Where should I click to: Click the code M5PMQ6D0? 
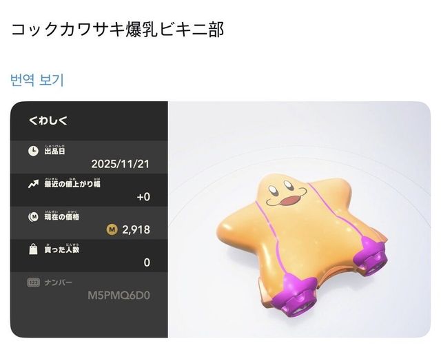119,296
